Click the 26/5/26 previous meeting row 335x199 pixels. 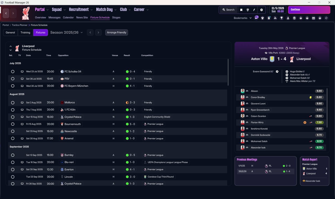click(x=266, y=172)
